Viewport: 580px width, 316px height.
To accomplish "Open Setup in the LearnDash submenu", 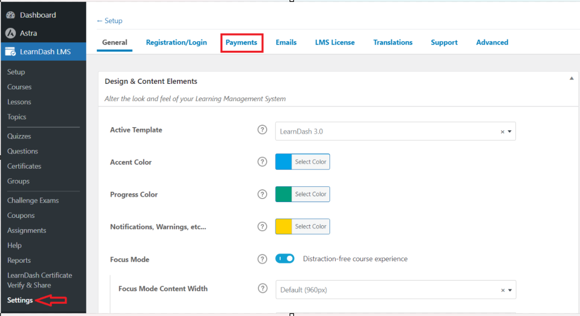I will click(x=16, y=72).
